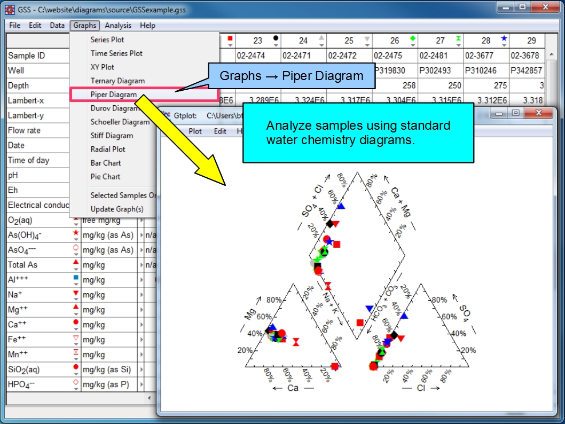Screen dimensions: 565x424
Task: Open the File menu in GSS
Action: point(15,26)
